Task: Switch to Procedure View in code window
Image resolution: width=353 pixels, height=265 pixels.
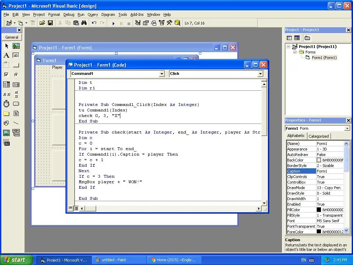Action: (x=70, y=208)
